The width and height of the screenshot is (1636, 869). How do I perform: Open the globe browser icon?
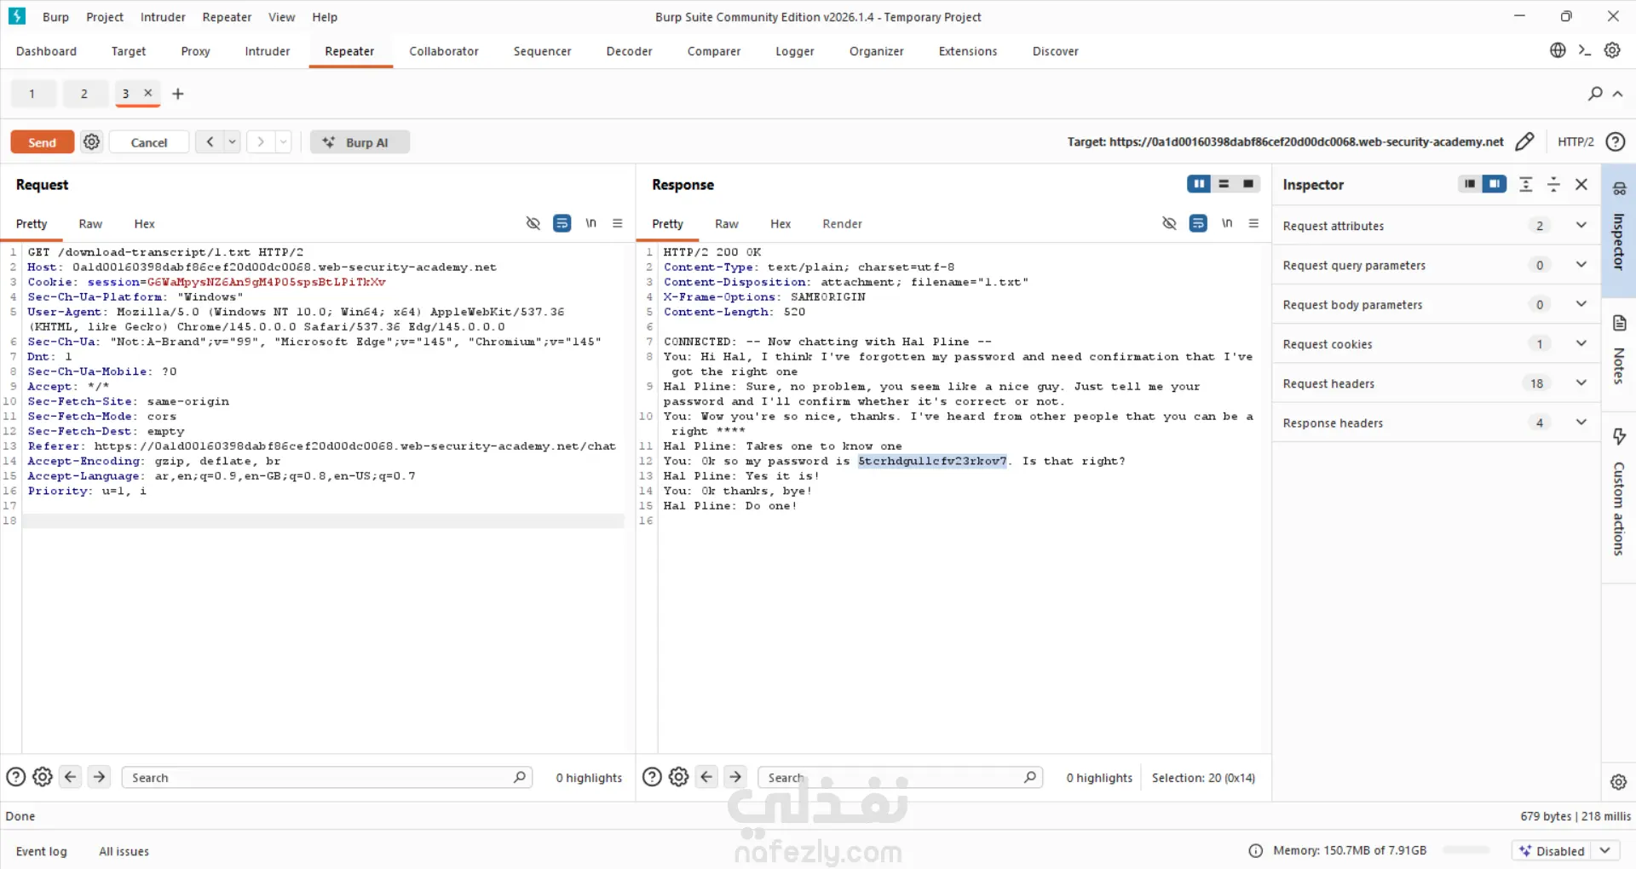click(1558, 50)
